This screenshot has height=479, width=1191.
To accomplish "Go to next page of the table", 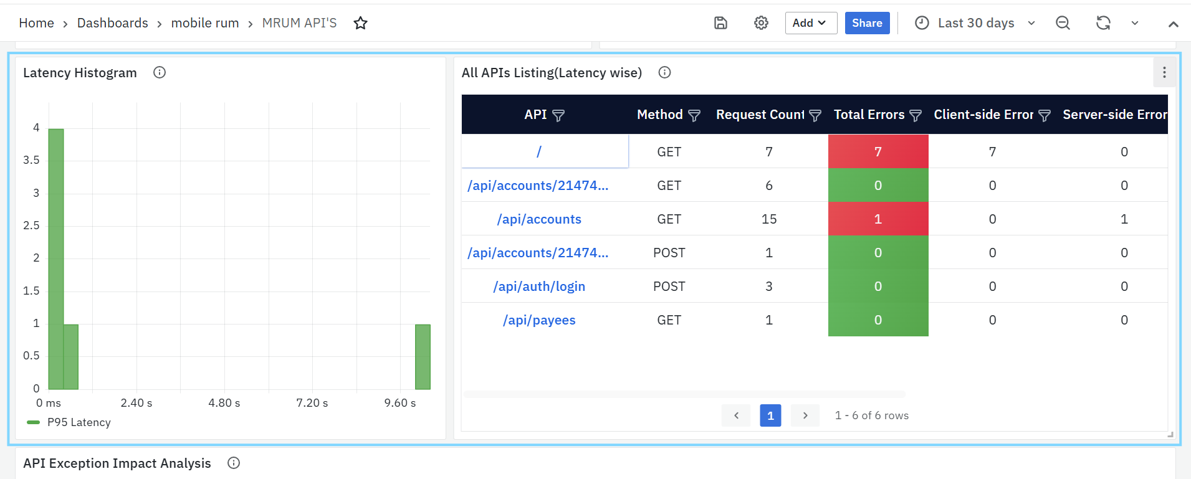I will (x=805, y=415).
